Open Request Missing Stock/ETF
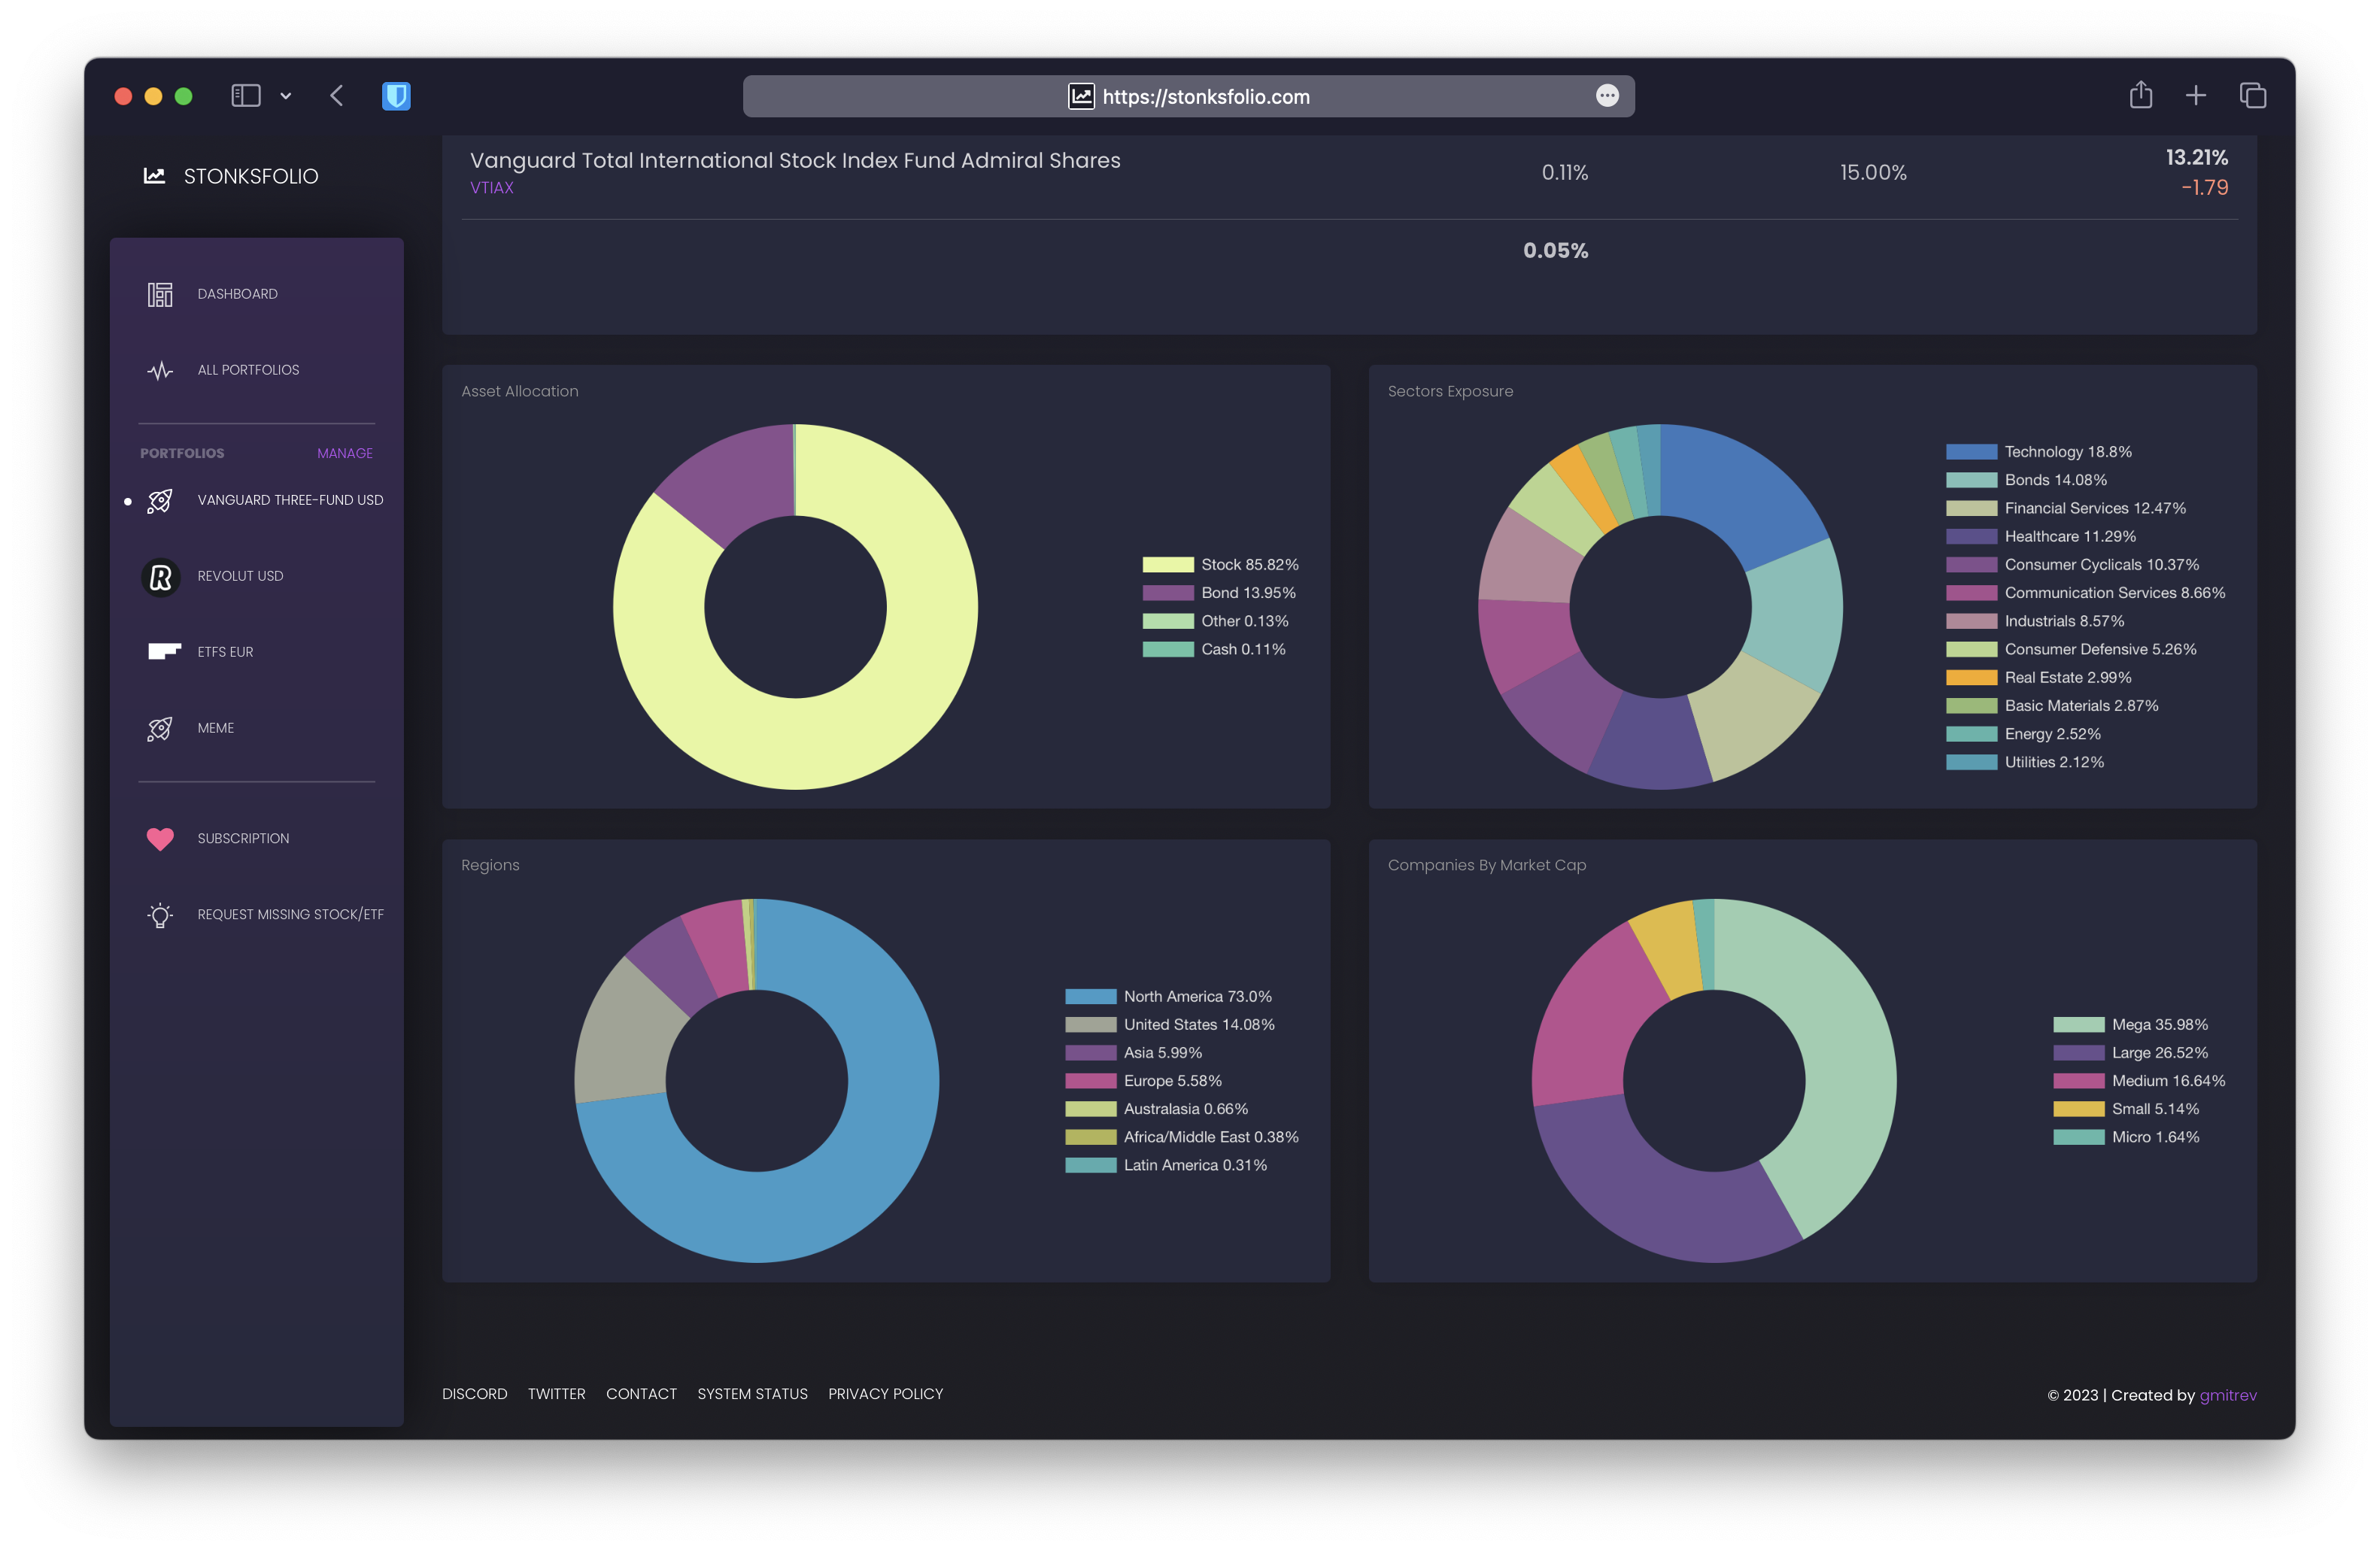Screen dimensions: 2380x1551 [290, 915]
